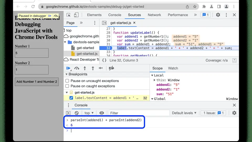Screen dimensions: 252x142
Task: Open the Console drawer three-dot menu
Action: [69, 105]
